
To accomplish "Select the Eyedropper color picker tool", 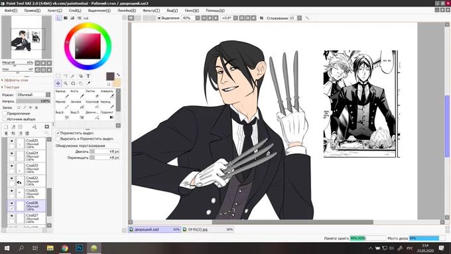I will pos(88,83).
